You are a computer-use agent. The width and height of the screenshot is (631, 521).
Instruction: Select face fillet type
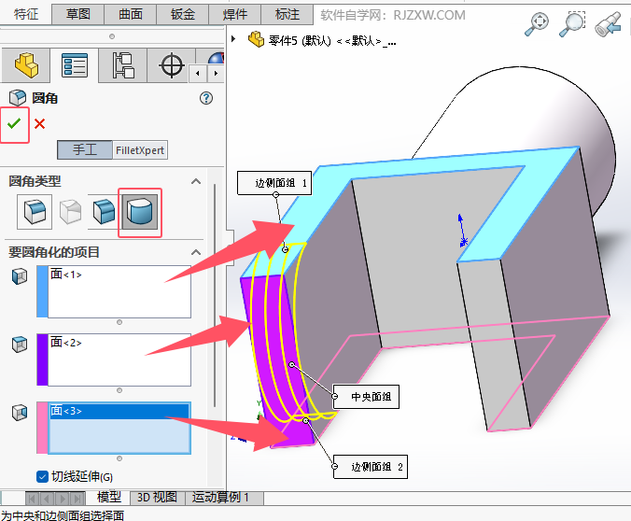104,212
